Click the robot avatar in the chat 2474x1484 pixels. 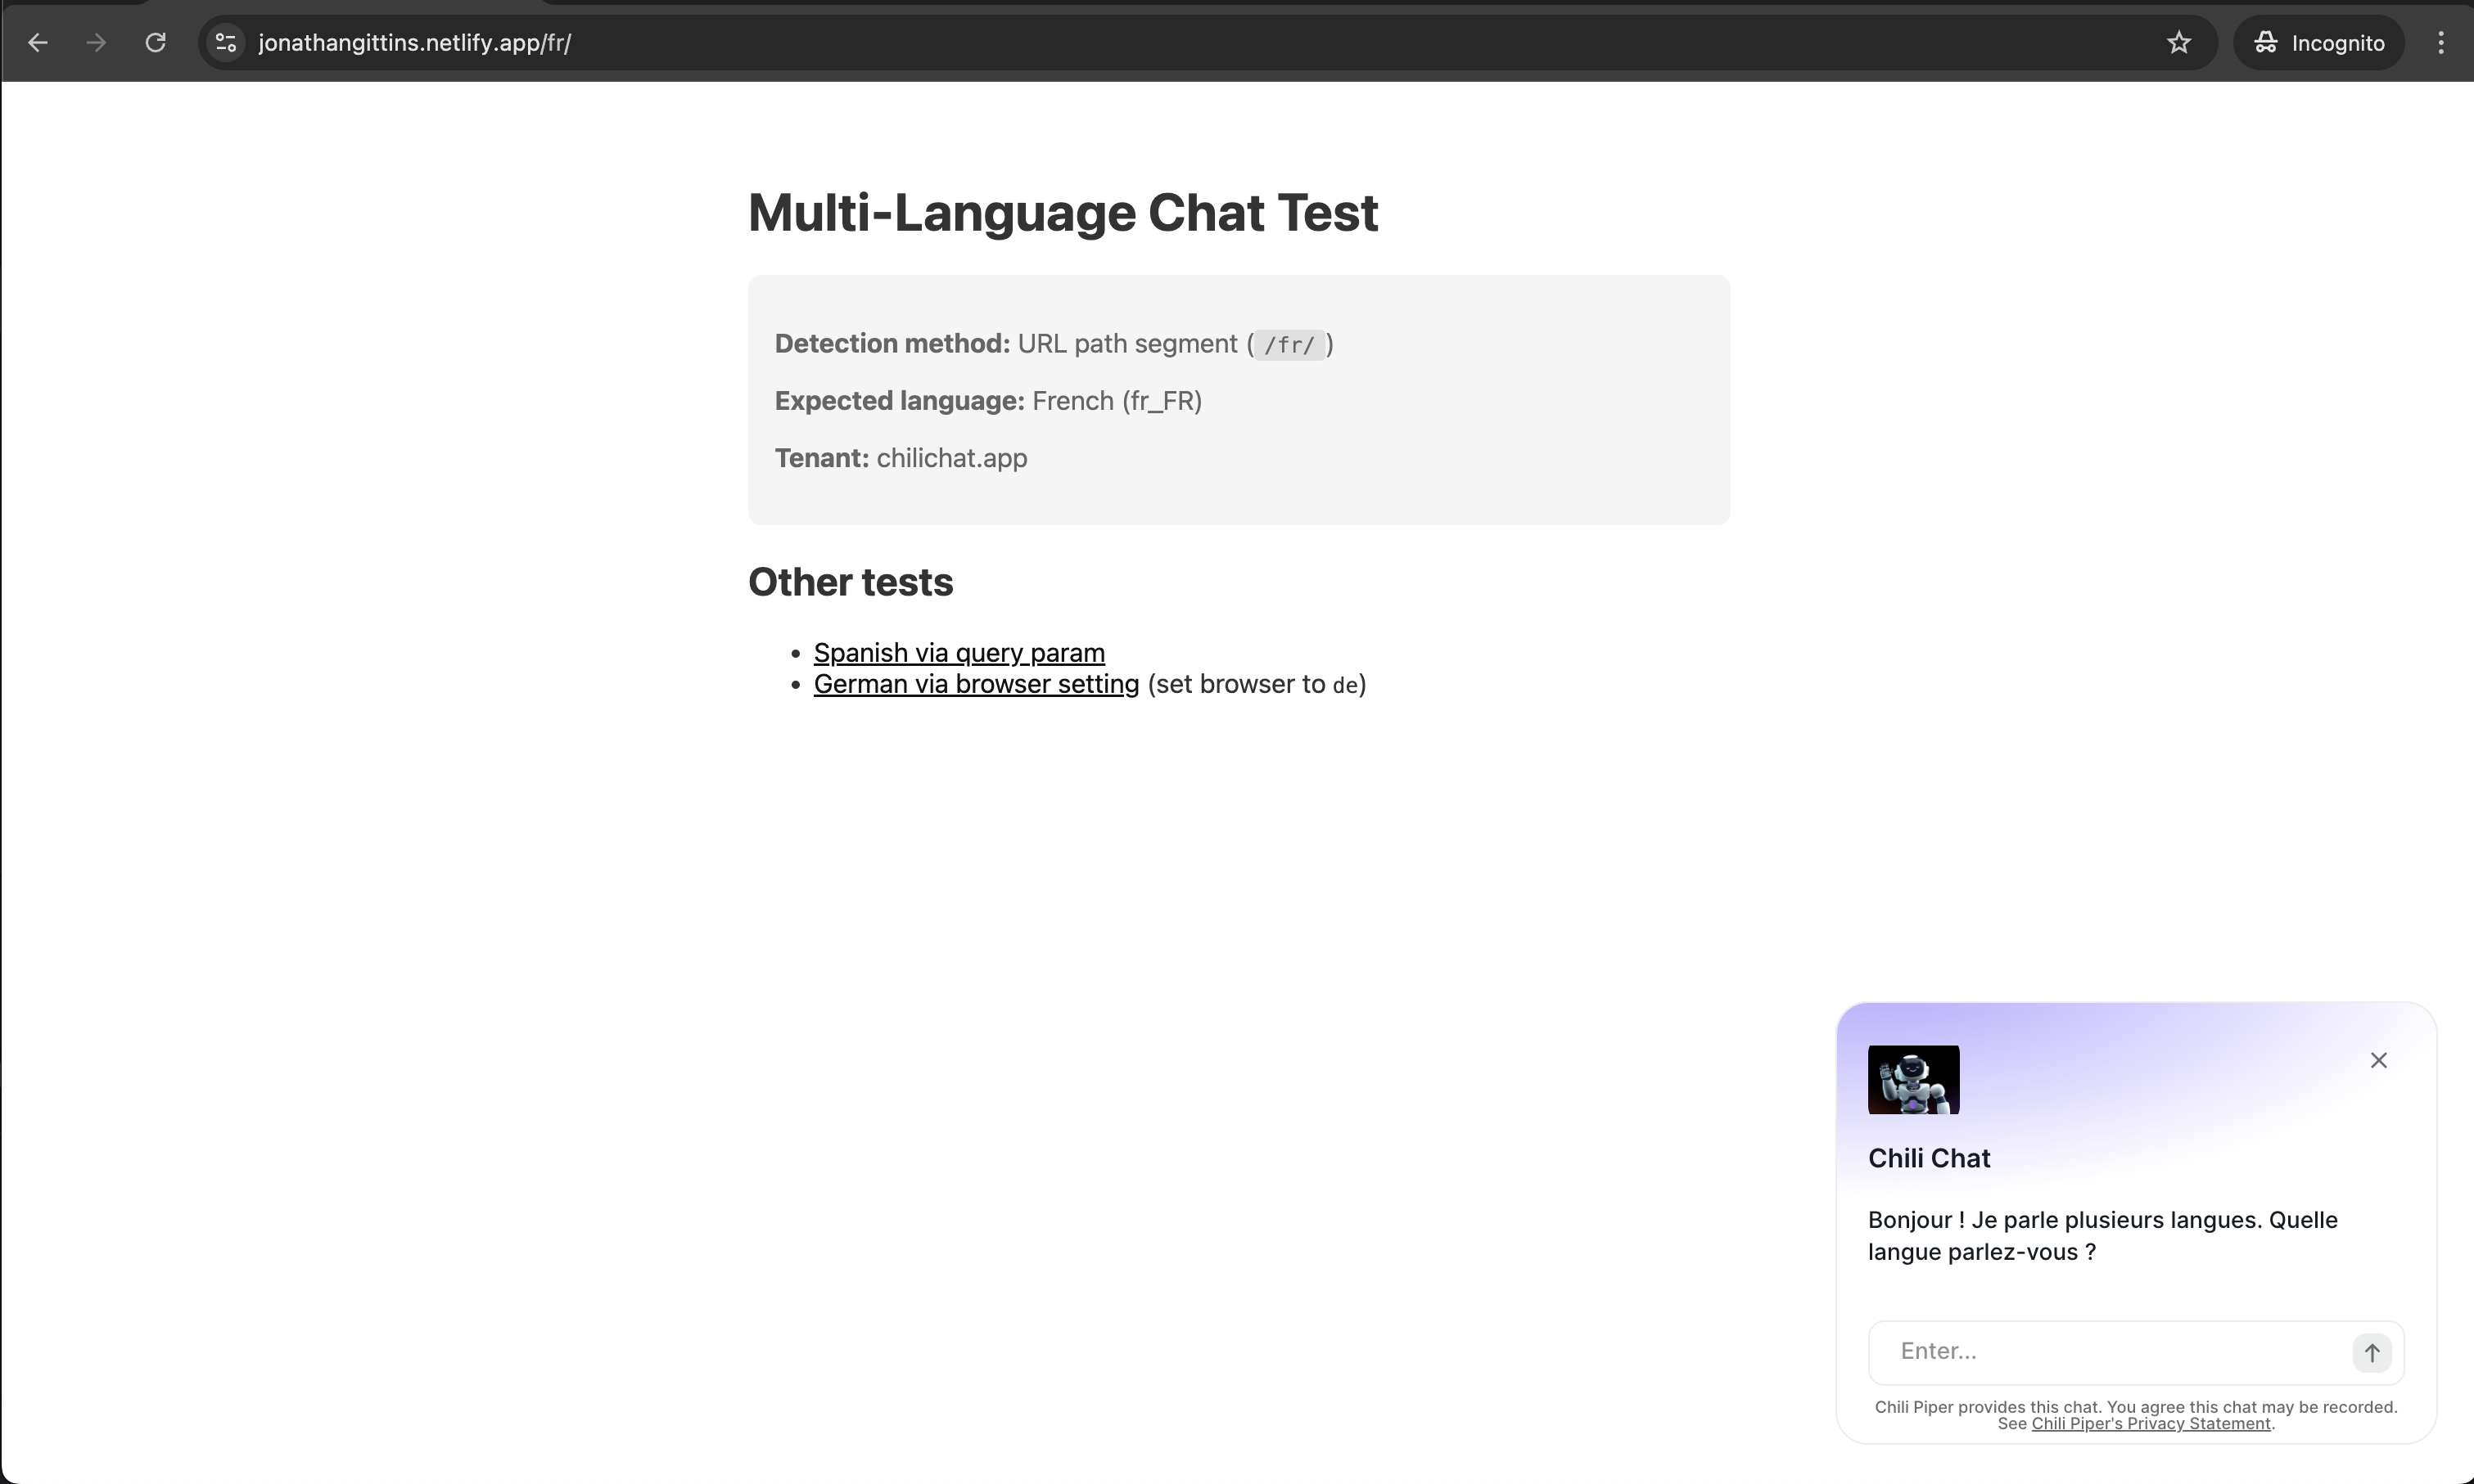[x=1914, y=1080]
